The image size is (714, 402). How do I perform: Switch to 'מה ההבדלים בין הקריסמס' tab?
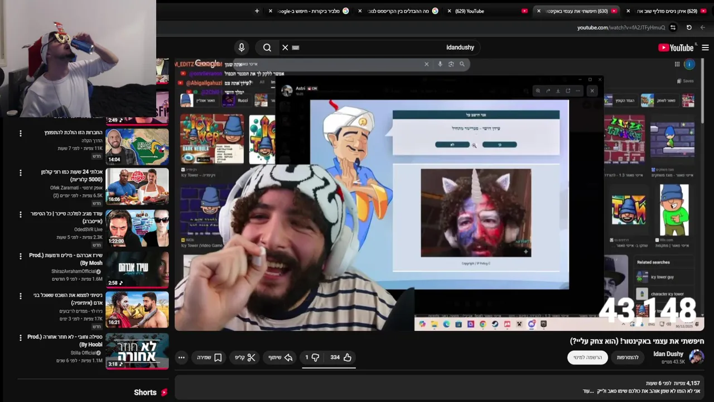coord(397,11)
